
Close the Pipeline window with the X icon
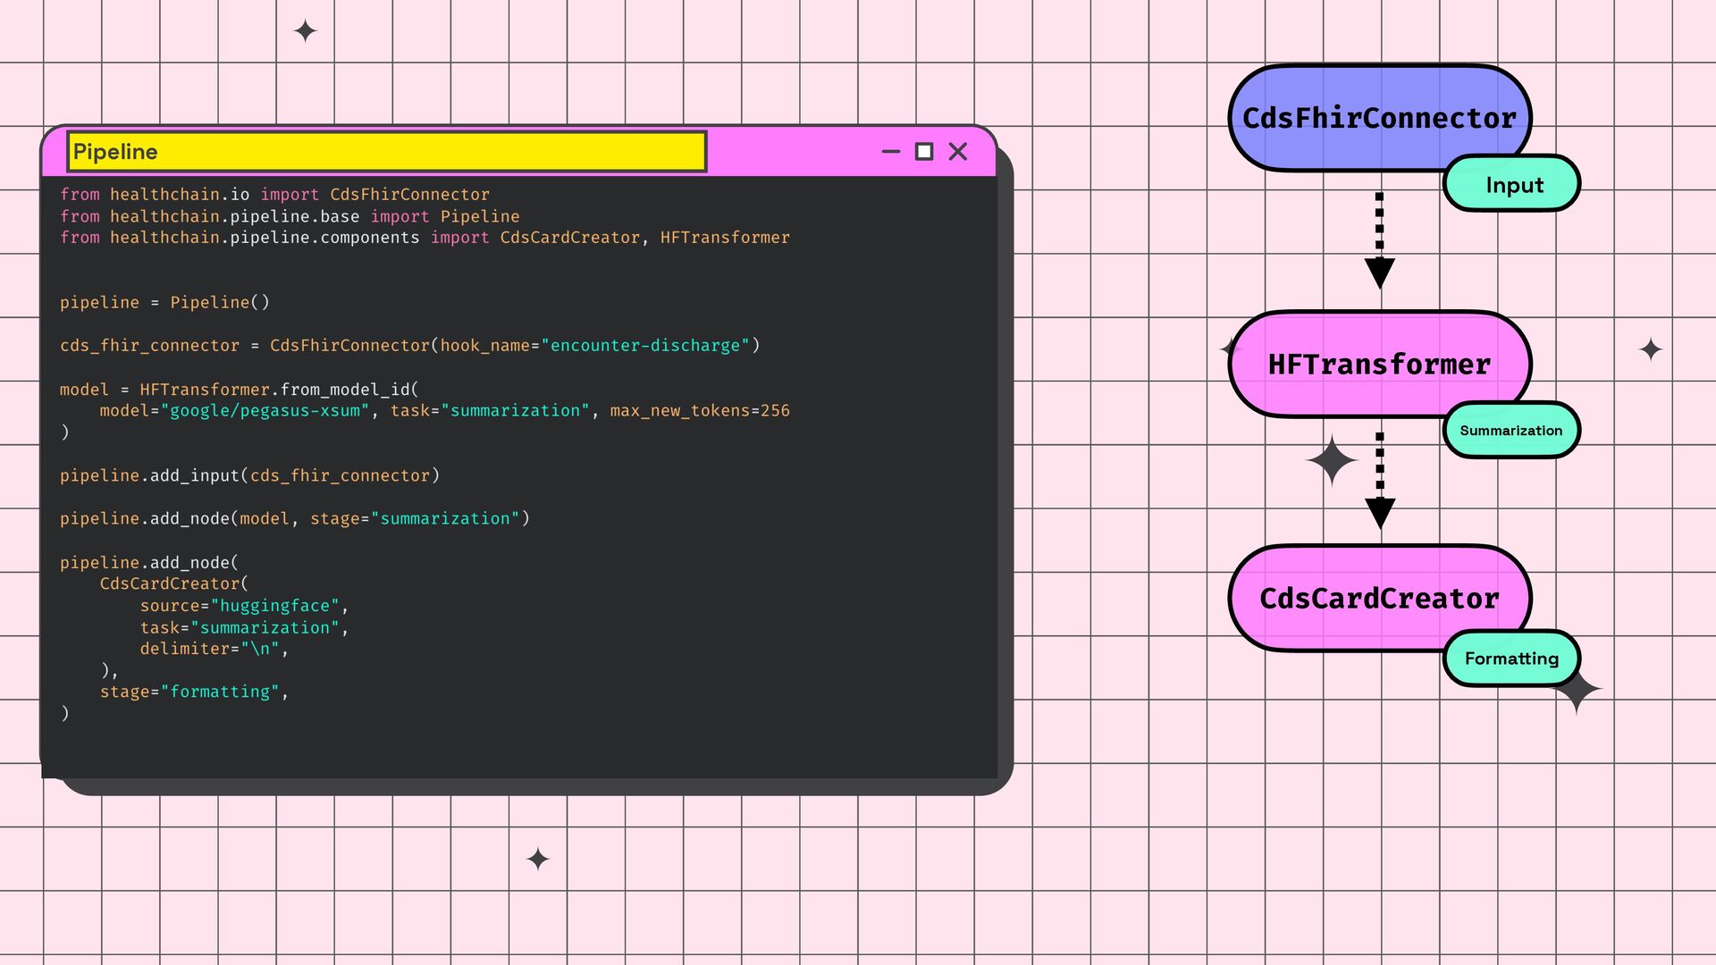(x=958, y=152)
